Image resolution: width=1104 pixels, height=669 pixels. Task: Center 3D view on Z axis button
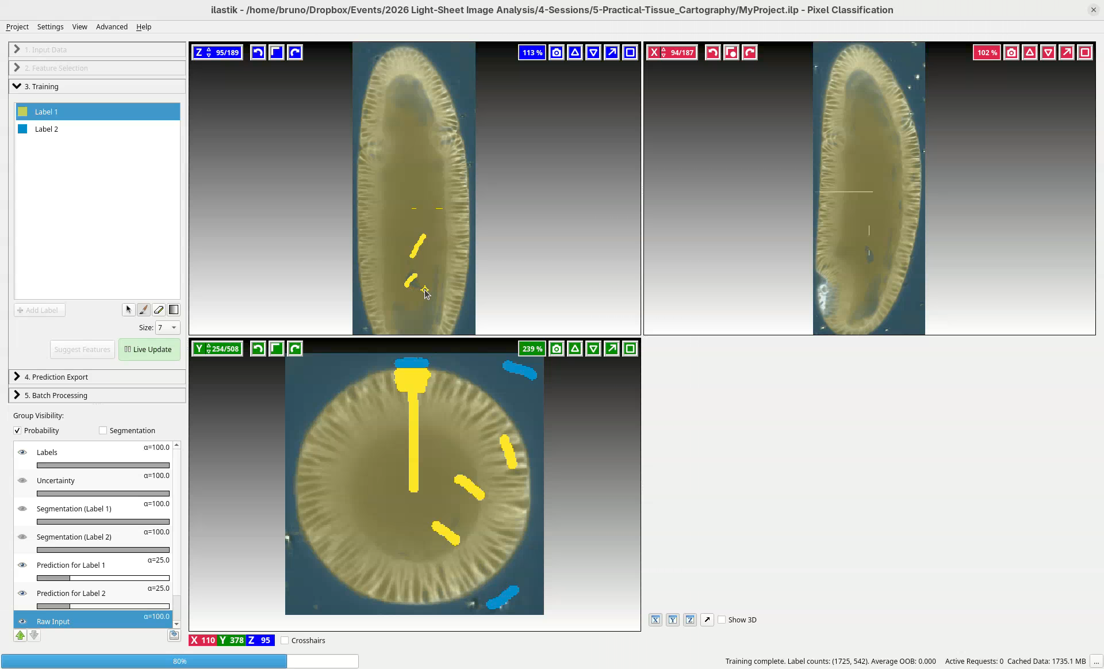click(690, 620)
